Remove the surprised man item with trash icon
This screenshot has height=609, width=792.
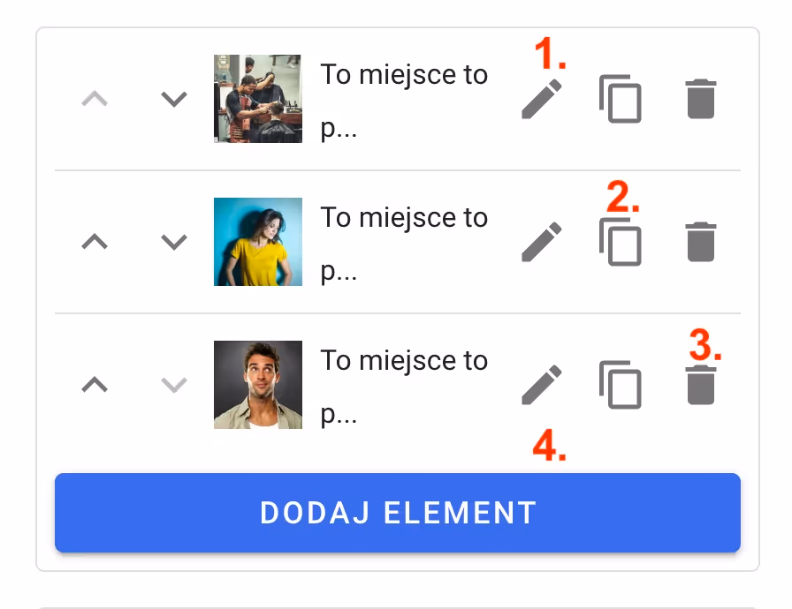click(701, 385)
